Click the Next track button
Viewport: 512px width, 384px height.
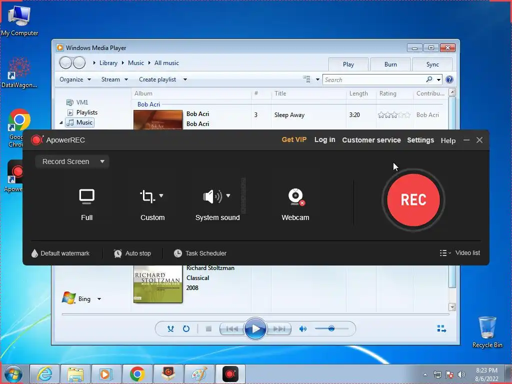(x=279, y=329)
